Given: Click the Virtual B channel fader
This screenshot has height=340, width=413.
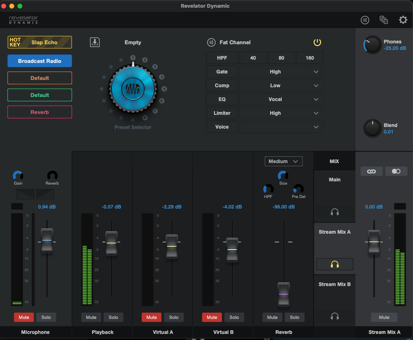Looking at the screenshot, I should pyautogui.click(x=232, y=250).
